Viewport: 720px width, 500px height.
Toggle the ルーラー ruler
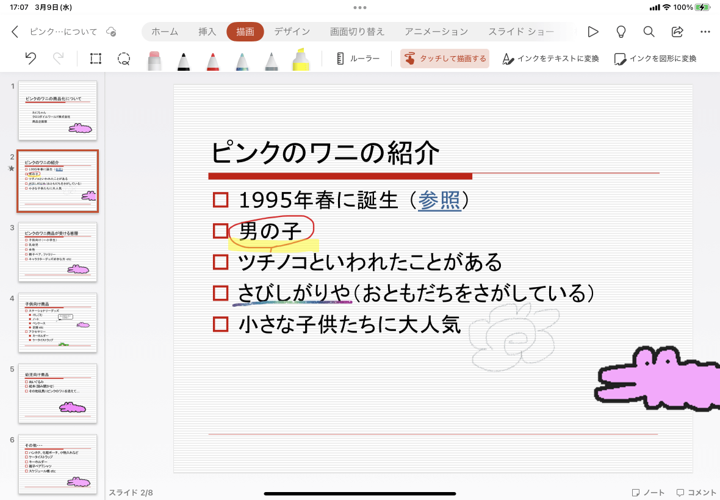pyautogui.click(x=358, y=59)
